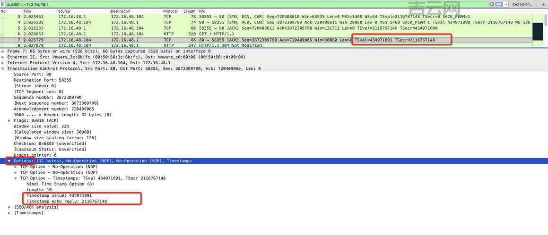The width and height of the screenshot is (548, 236).
Task: Click the display filter bookmark icon
Action: [2, 4]
